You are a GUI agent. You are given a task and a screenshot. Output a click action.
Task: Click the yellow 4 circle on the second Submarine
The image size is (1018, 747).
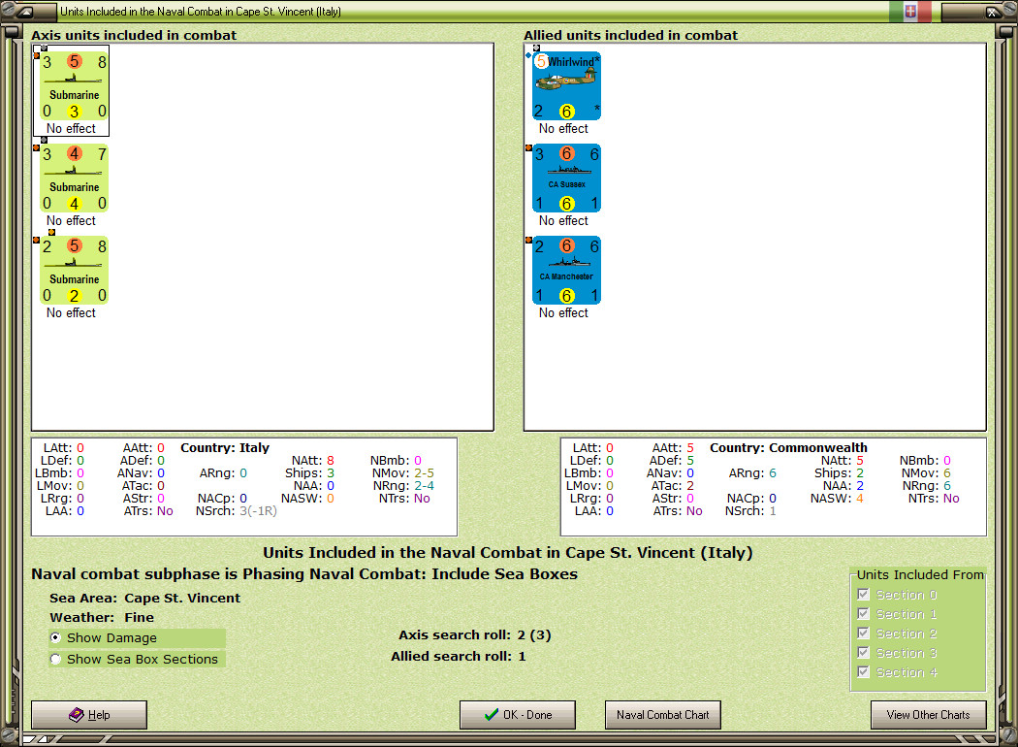74,204
